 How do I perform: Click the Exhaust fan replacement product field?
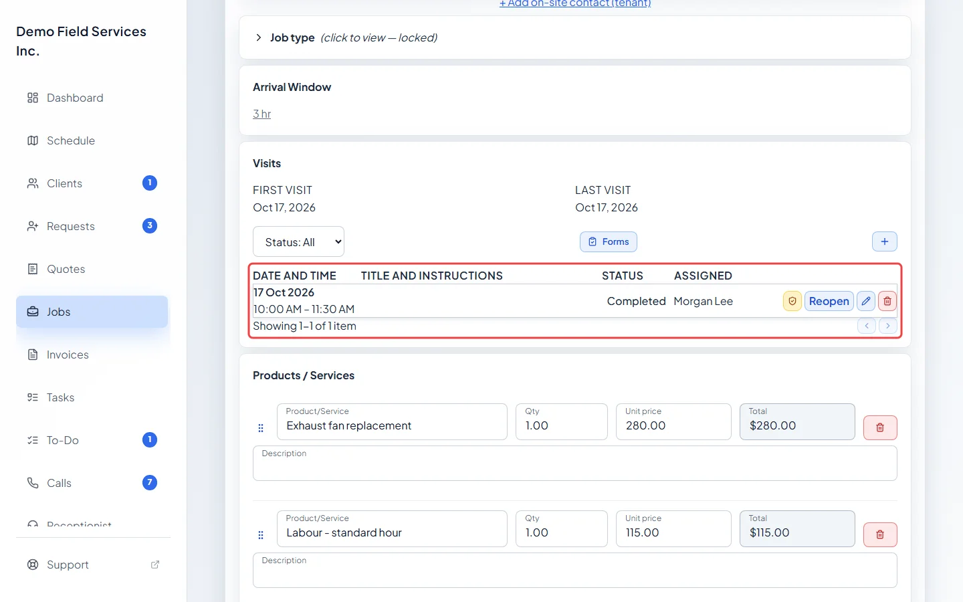(392, 421)
